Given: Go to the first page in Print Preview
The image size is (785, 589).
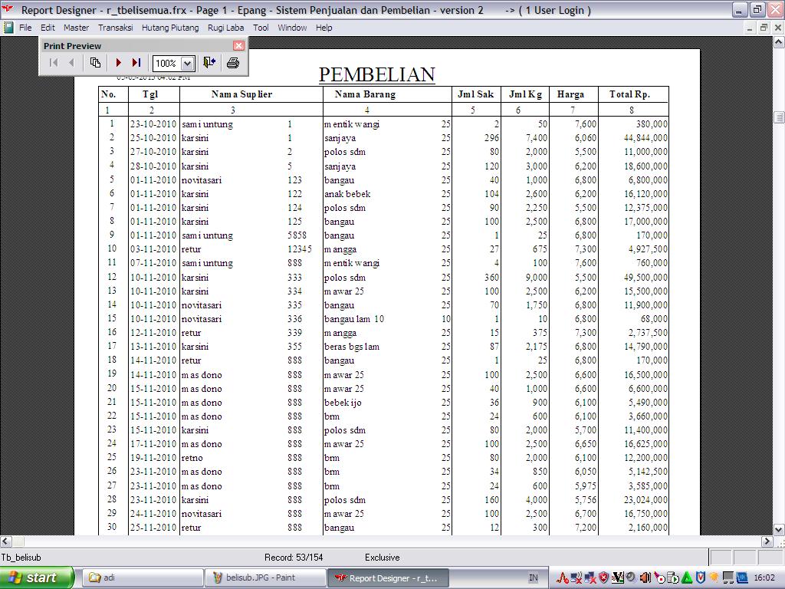Looking at the screenshot, I should [x=54, y=63].
